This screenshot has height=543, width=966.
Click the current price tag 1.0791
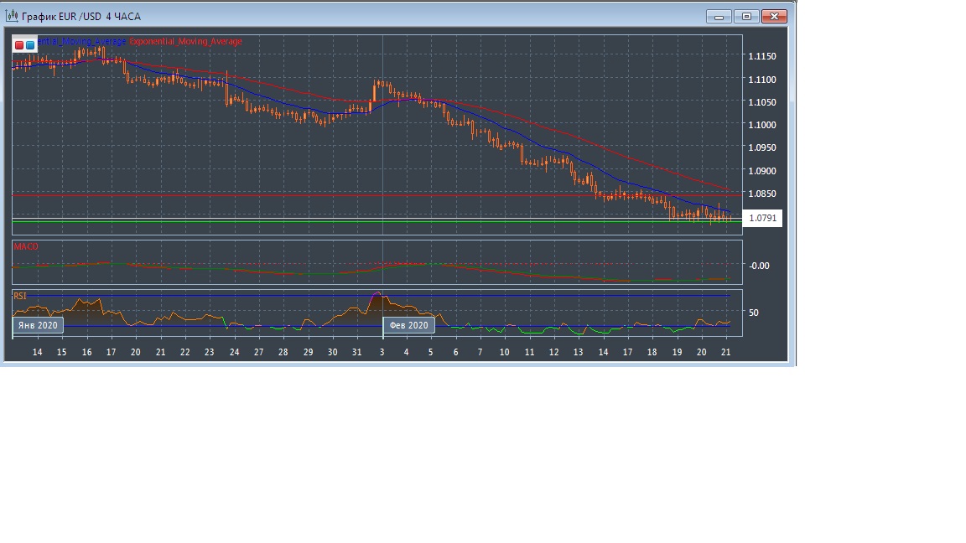762,219
